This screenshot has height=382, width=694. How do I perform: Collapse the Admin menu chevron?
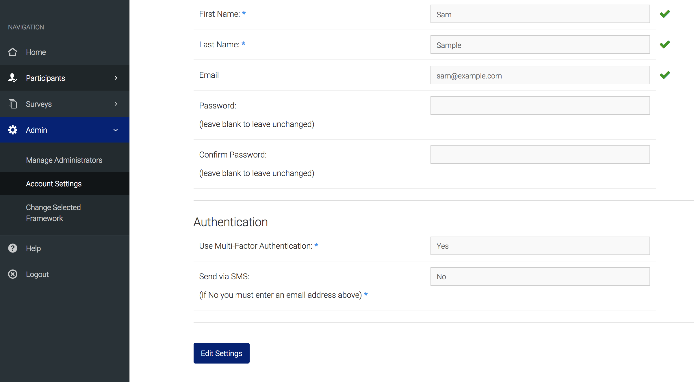click(116, 130)
